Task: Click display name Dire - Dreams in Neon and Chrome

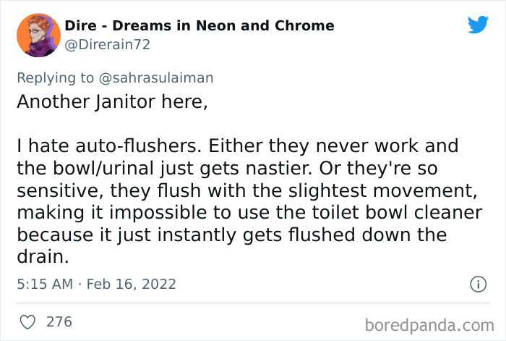Action: (200, 25)
